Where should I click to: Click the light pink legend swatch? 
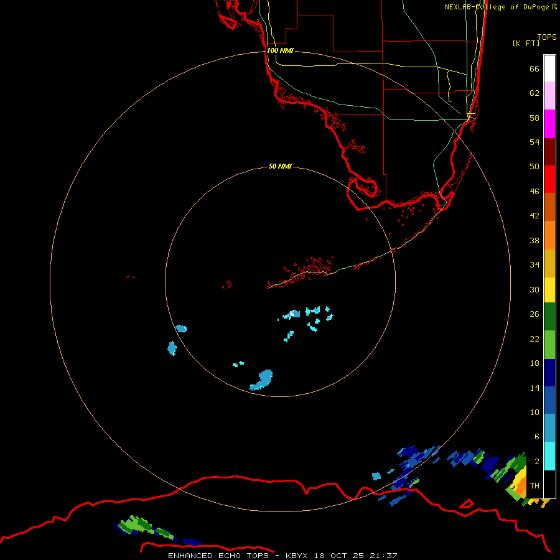[549, 96]
